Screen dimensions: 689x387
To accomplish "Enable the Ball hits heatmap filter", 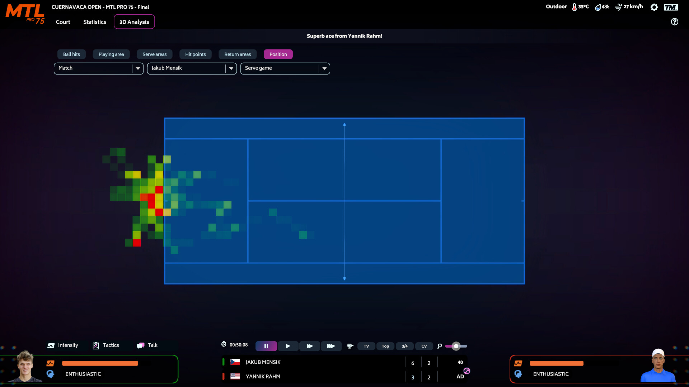I will coord(71,54).
